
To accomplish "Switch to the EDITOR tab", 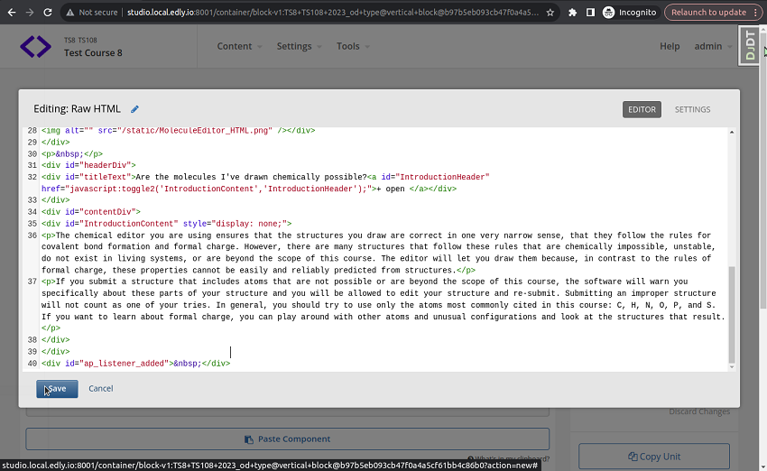I will pyautogui.click(x=642, y=109).
